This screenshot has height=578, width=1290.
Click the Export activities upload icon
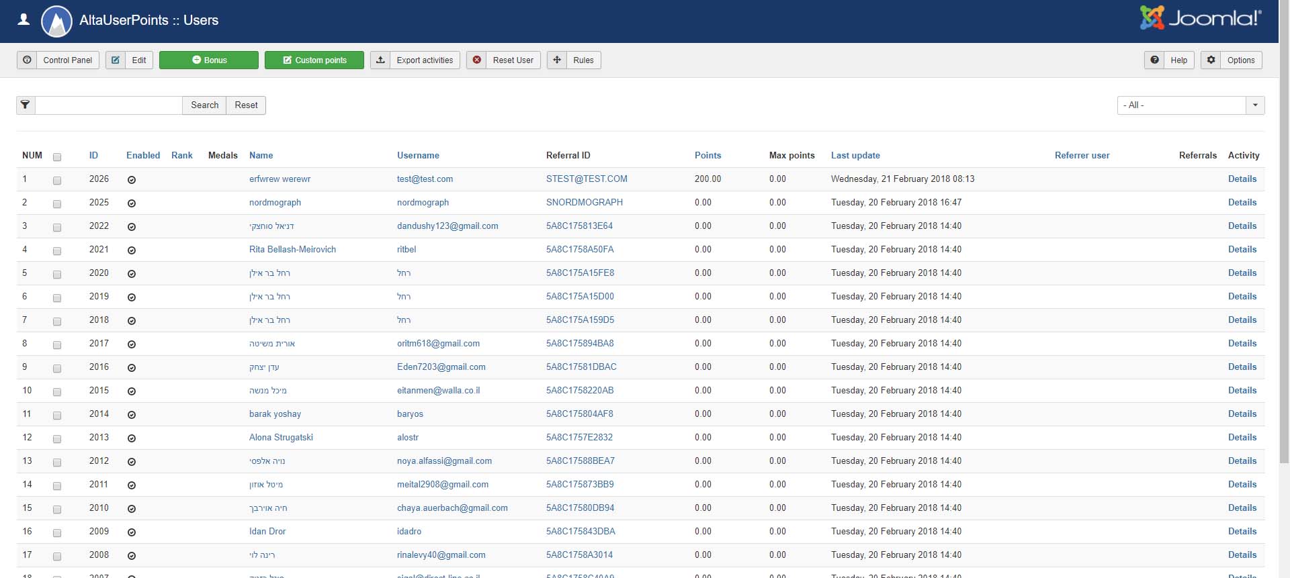click(x=380, y=60)
